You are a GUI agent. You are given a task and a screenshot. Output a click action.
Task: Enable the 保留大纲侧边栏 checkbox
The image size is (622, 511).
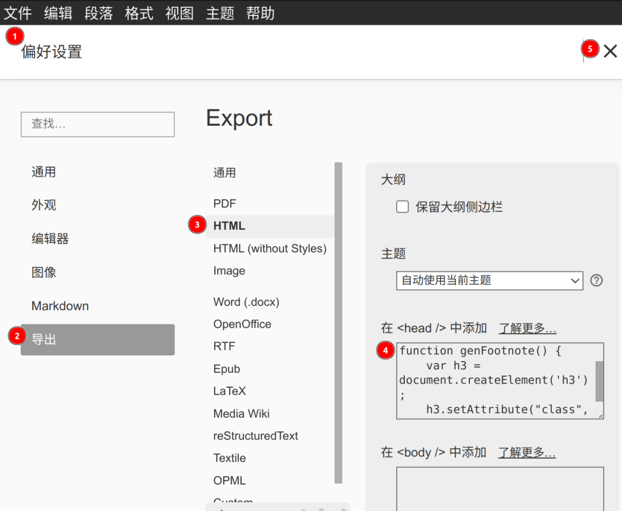click(x=403, y=207)
